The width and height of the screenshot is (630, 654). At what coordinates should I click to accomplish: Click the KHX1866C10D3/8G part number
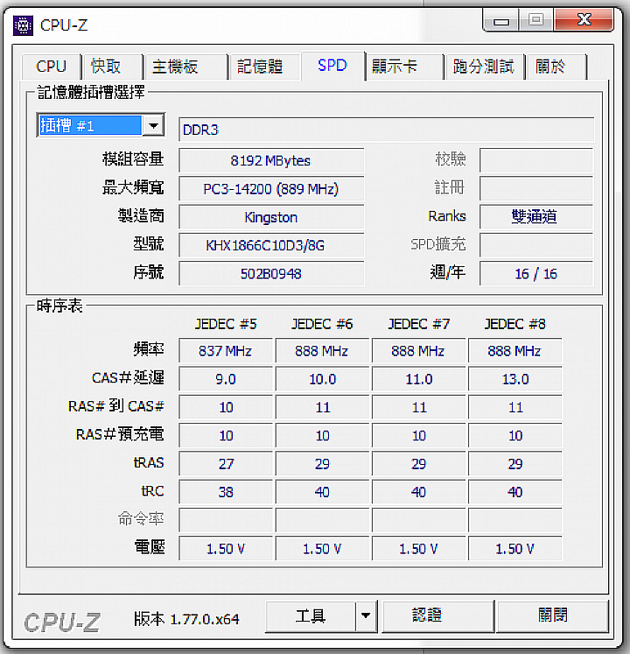271,245
